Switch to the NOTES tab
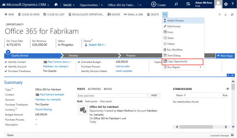237x138 pixels. pos(108,89)
